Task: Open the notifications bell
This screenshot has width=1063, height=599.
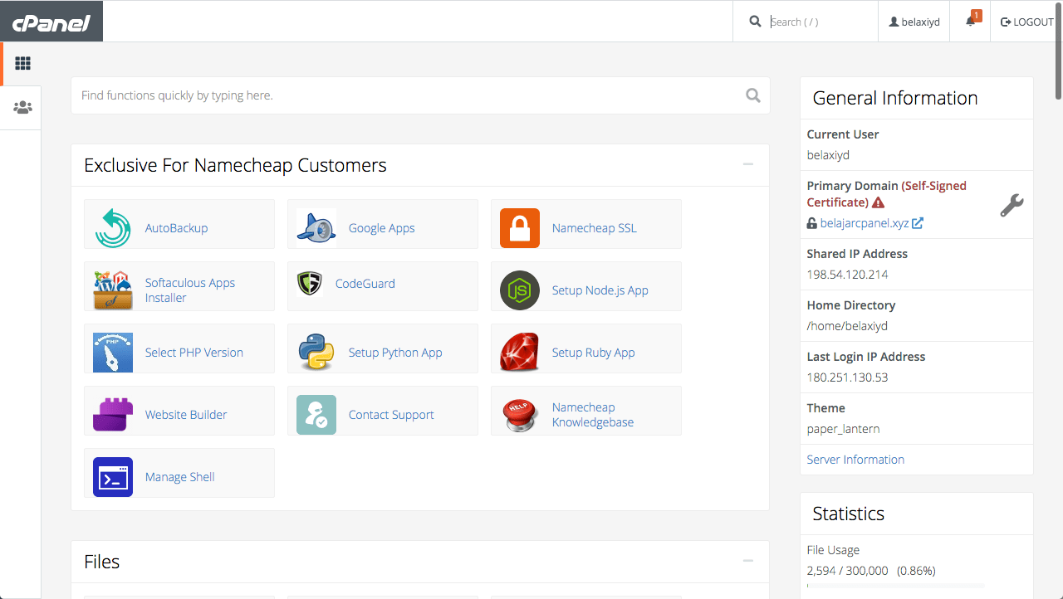Action: click(969, 21)
